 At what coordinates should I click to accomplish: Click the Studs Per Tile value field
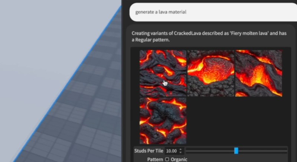point(172,151)
